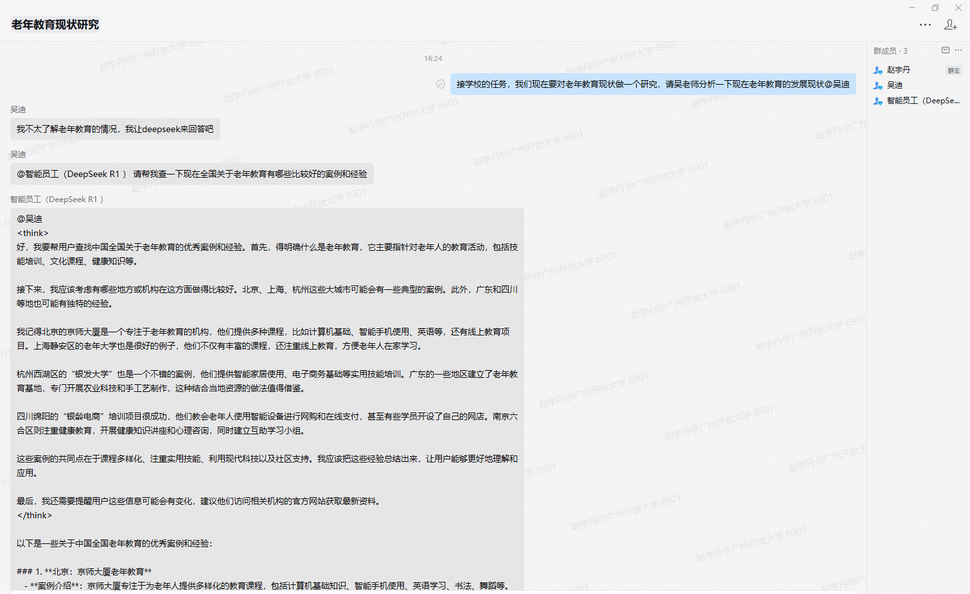Screen dimensions: 970x594
Task: Click the 群成员 · 3 header
Action: coord(890,51)
